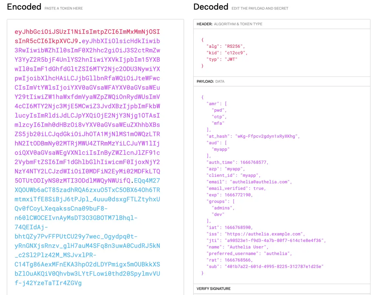Click the email_verified true value

[x=259, y=188]
